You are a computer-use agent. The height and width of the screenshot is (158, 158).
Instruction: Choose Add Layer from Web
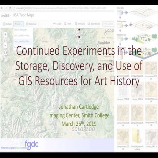click(x=22, y=36)
